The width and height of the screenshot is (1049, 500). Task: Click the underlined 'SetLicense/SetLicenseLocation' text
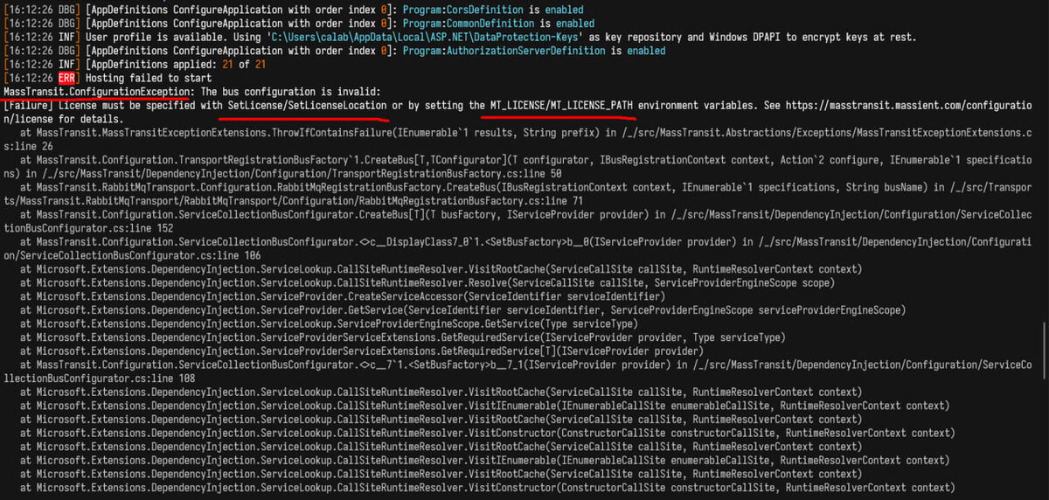point(307,106)
